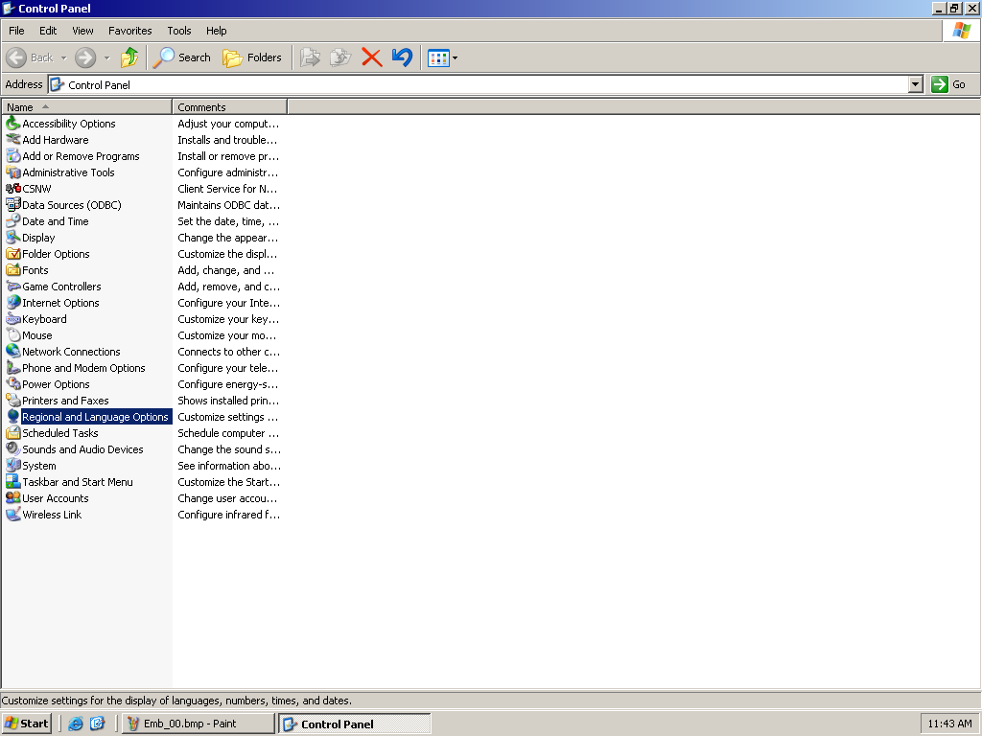
Task: Click the Copy To toolbar icon
Action: 340,57
